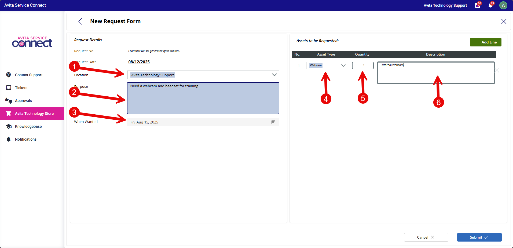This screenshot has height=248, width=513.
Task: Open Approvals from the sidebar
Action: coord(32,101)
